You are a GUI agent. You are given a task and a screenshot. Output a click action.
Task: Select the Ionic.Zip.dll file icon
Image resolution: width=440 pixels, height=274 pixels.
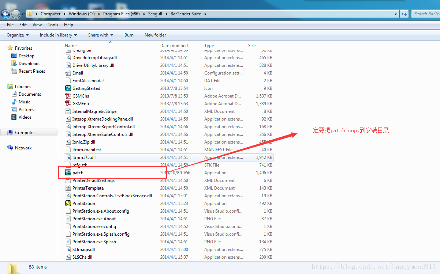68,142
